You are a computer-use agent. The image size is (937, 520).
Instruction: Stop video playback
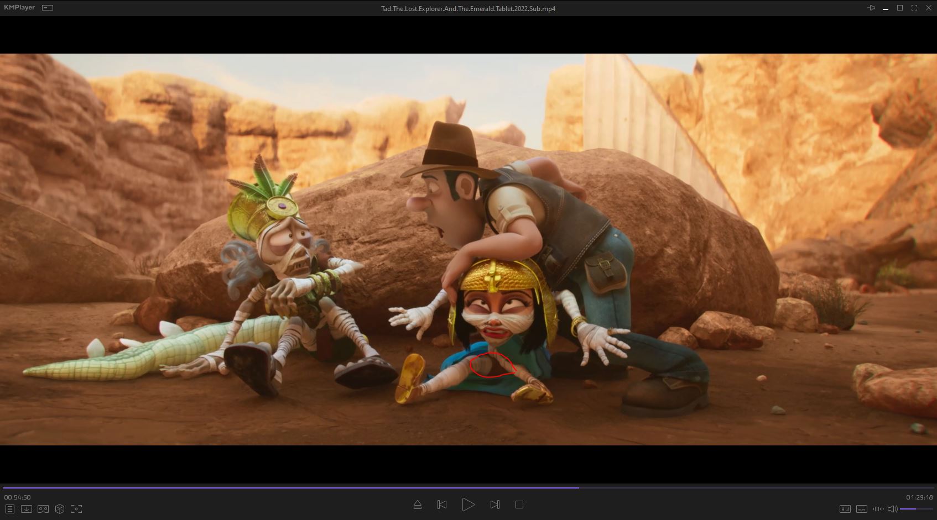coord(519,505)
